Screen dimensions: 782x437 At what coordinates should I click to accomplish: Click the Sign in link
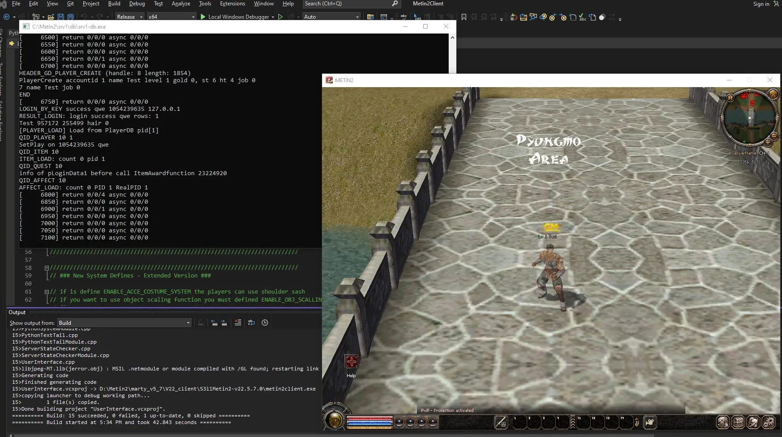coord(761,4)
